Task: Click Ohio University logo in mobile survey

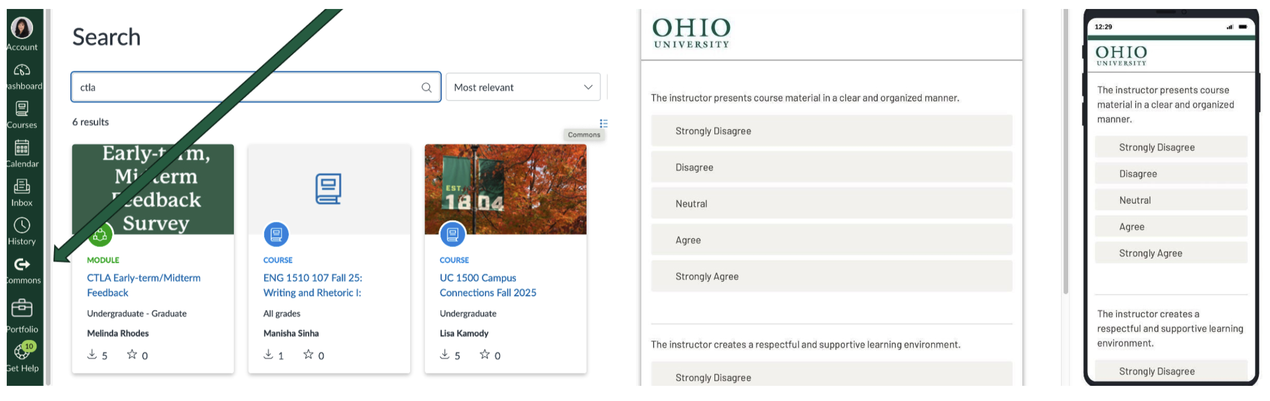Action: [1121, 56]
